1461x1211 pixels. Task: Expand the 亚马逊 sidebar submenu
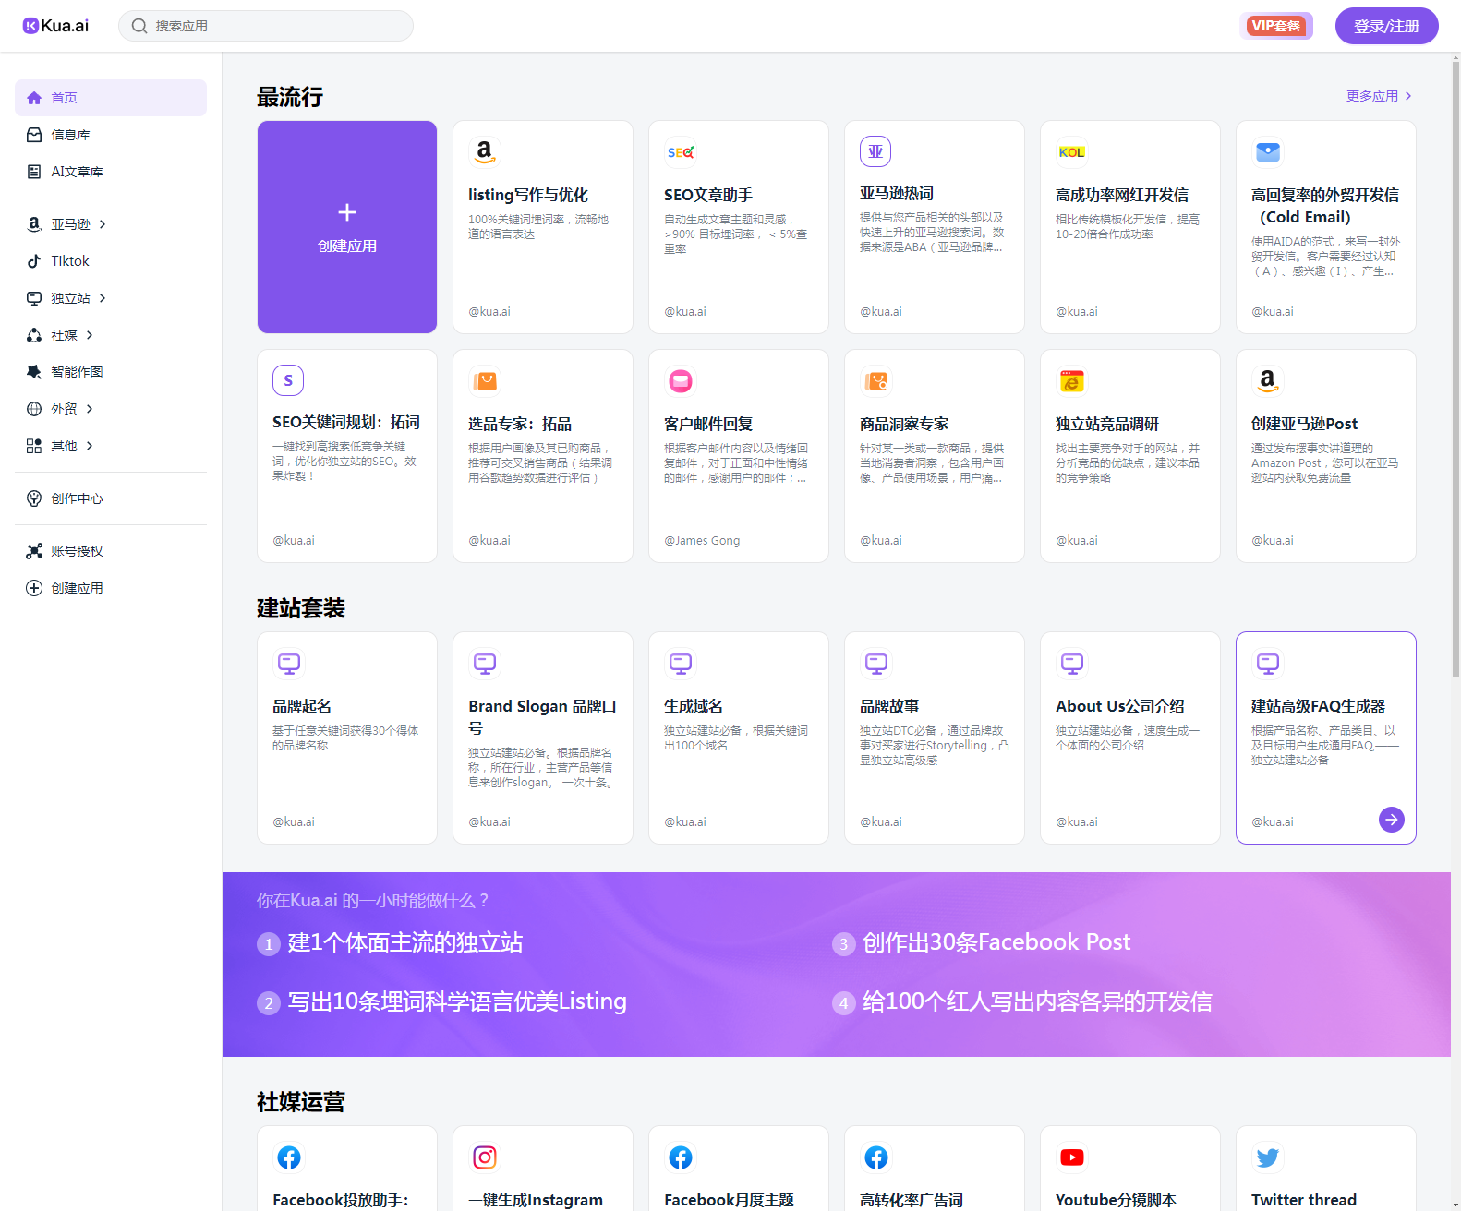[x=103, y=224]
